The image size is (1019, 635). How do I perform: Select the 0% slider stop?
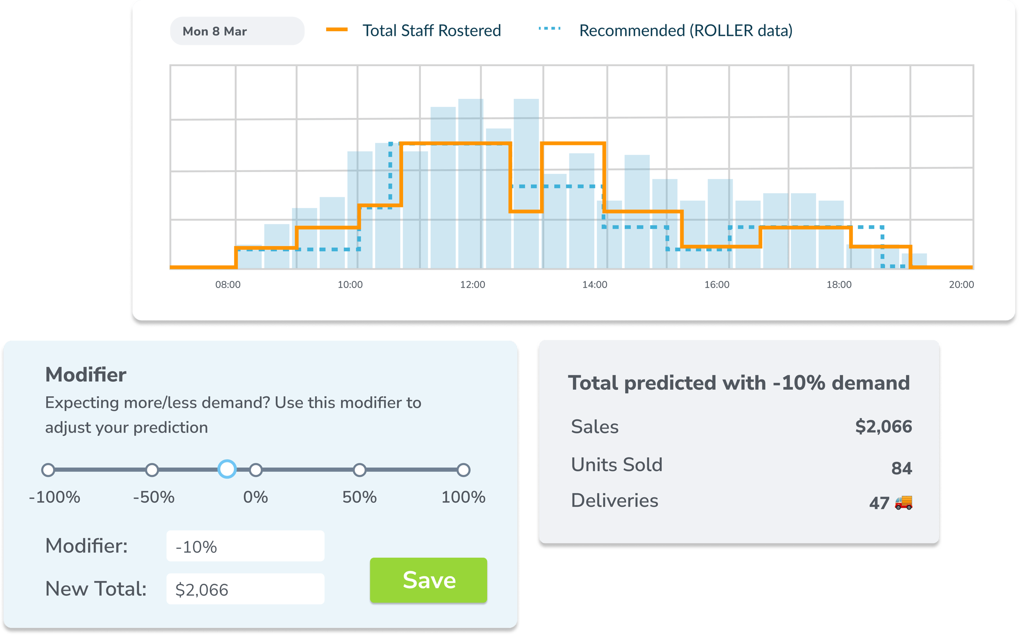click(255, 471)
